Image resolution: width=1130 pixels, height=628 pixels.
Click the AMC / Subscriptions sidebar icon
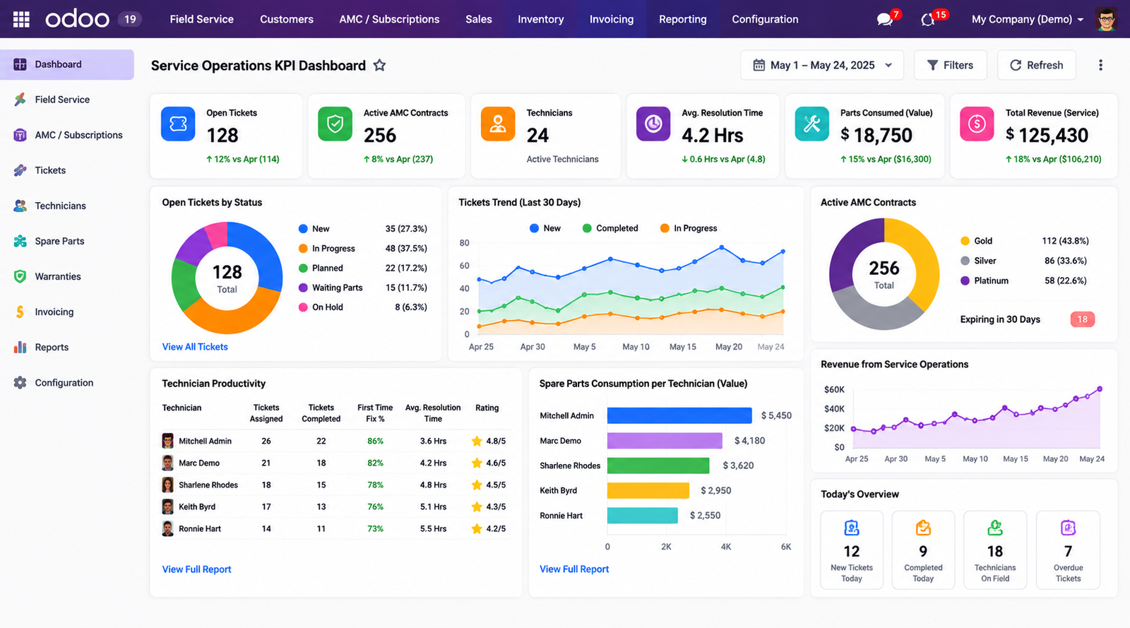click(x=20, y=135)
